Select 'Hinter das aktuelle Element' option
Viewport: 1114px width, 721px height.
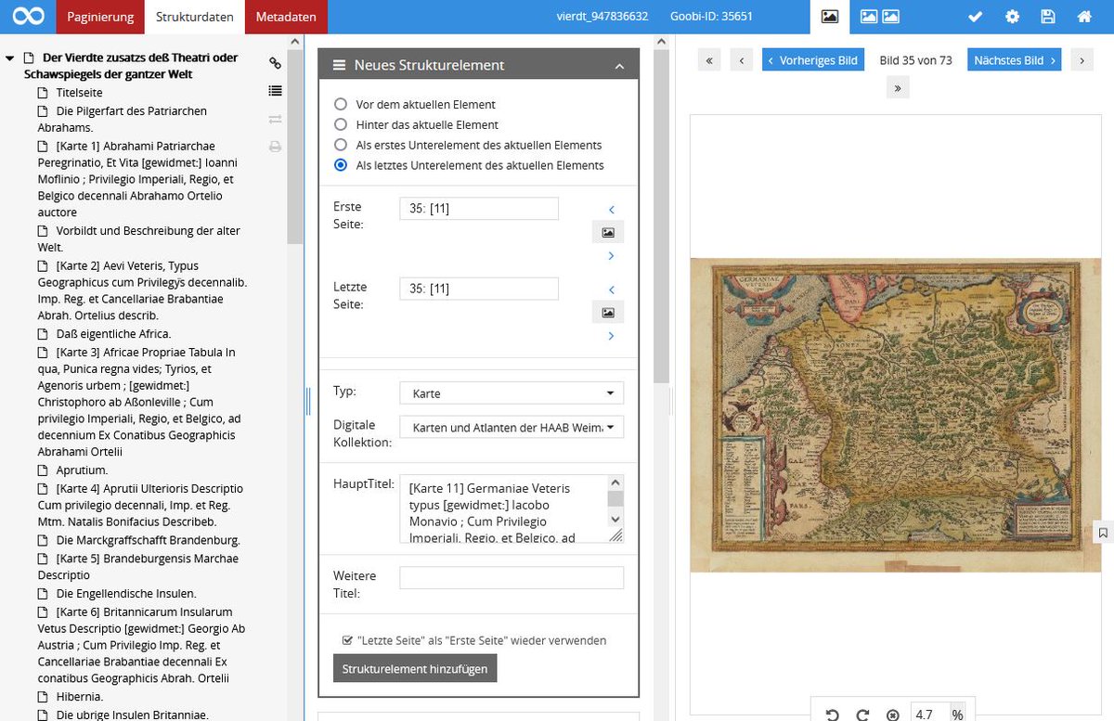coord(341,124)
